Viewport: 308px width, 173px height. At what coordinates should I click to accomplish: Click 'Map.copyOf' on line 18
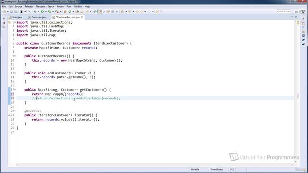55,94
